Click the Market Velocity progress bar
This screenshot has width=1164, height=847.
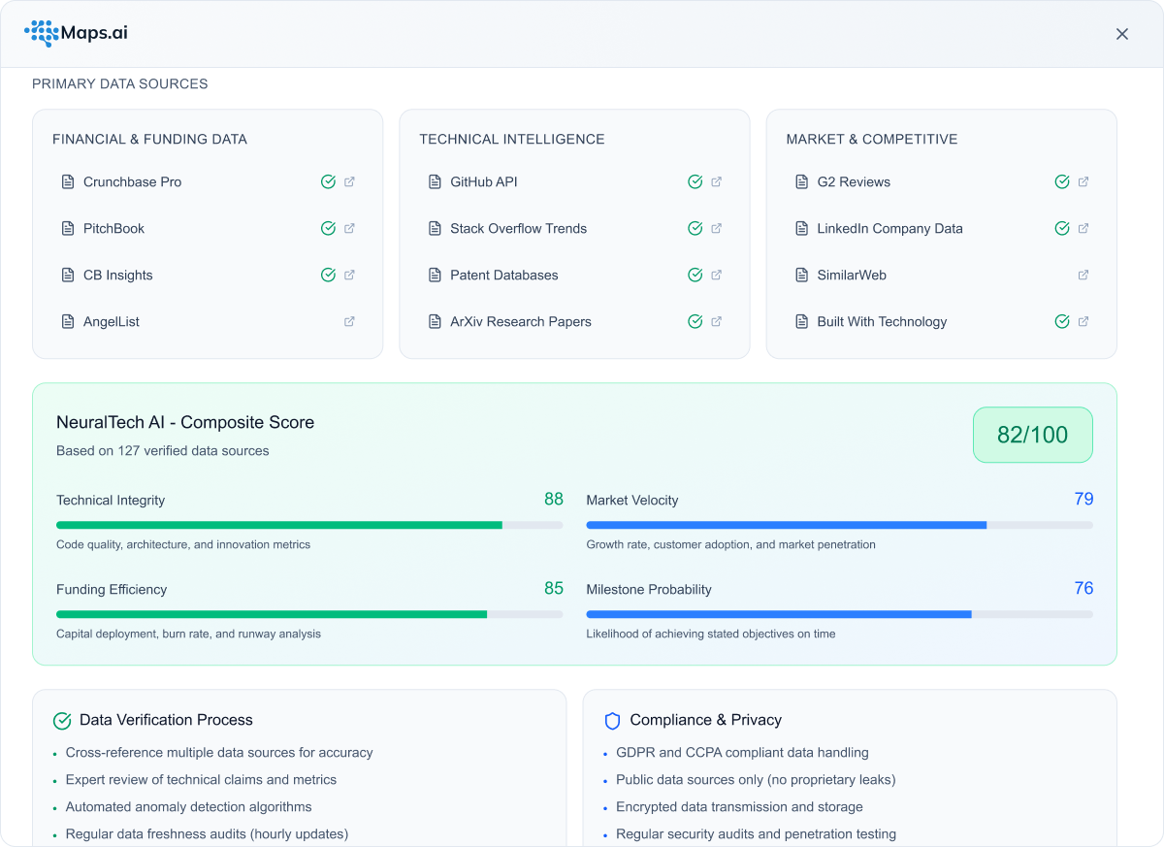click(838, 525)
